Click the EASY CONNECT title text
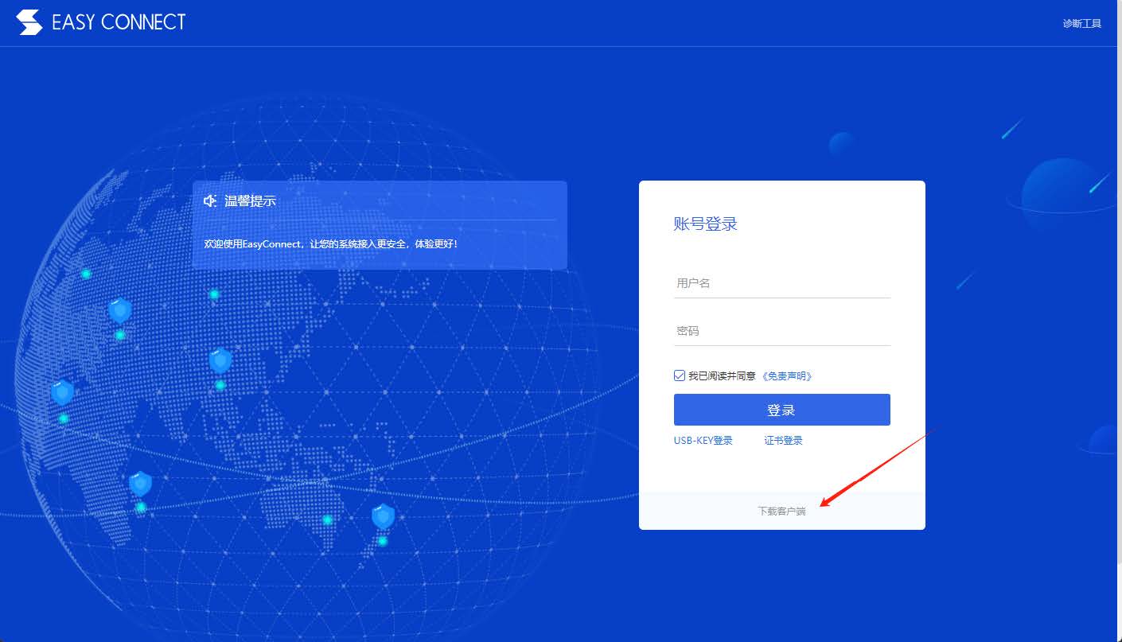This screenshot has width=1122, height=642. click(119, 22)
